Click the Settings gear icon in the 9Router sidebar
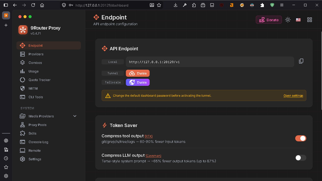 point(22,159)
